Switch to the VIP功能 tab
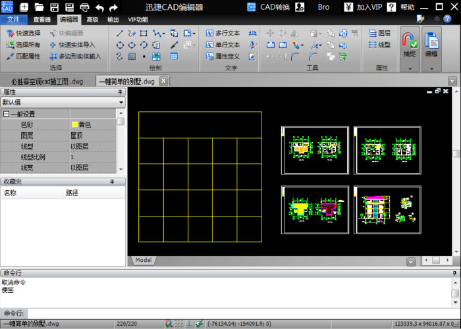 pyautogui.click(x=138, y=19)
